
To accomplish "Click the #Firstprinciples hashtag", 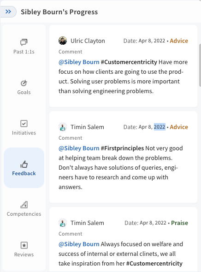I will (122, 148).
